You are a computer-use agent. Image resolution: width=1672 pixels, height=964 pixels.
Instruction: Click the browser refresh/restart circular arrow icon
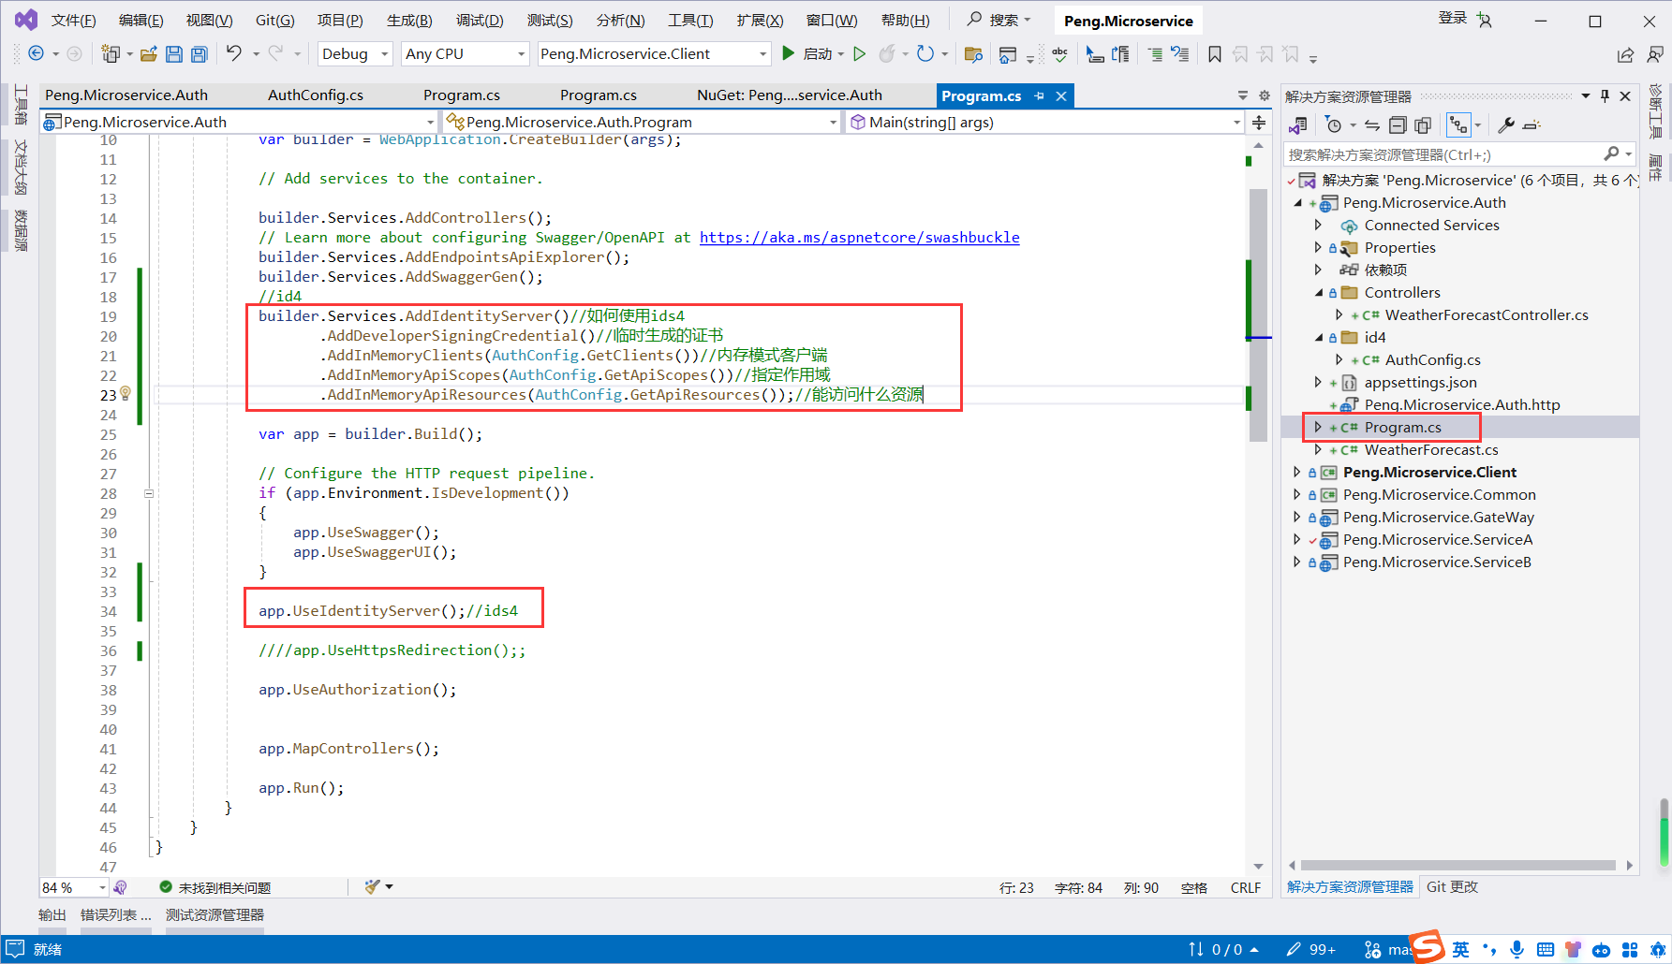point(925,53)
